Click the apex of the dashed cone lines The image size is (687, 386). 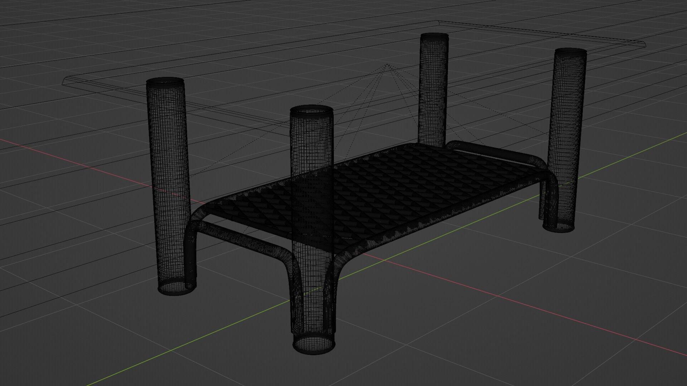click(x=387, y=64)
